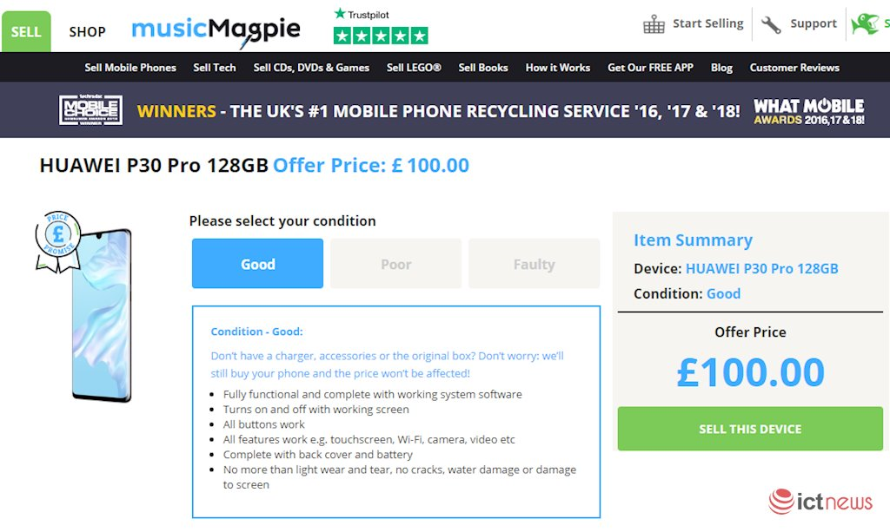
Task: Open the HUAWEI P30 Pro 128GB device link
Action: [761, 269]
